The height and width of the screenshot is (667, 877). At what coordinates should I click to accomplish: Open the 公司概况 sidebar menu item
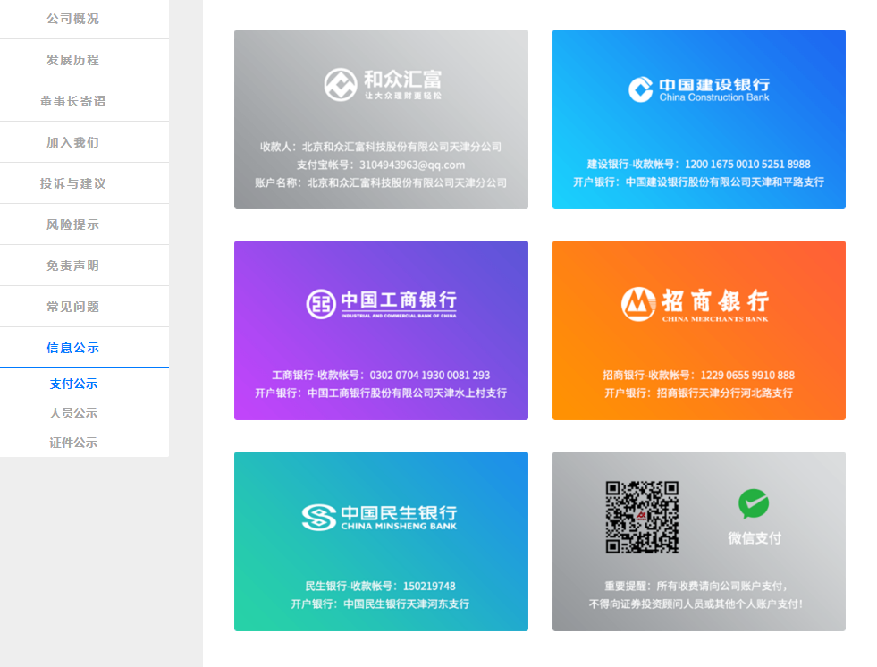pos(73,19)
